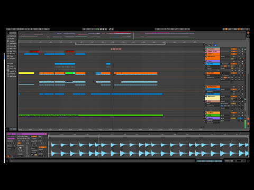Select the green track header icon
Viewport: 254px width, 190px height.
point(206,115)
